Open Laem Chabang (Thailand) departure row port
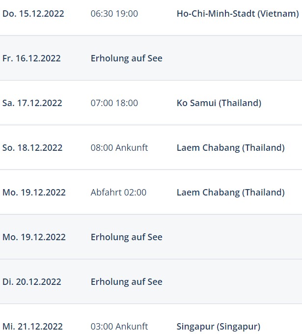The image size is (302, 334). (231, 193)
